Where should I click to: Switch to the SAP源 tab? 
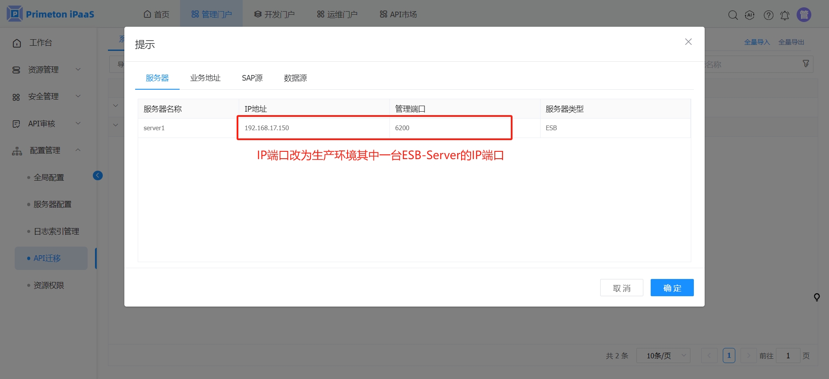pos(252,78)
